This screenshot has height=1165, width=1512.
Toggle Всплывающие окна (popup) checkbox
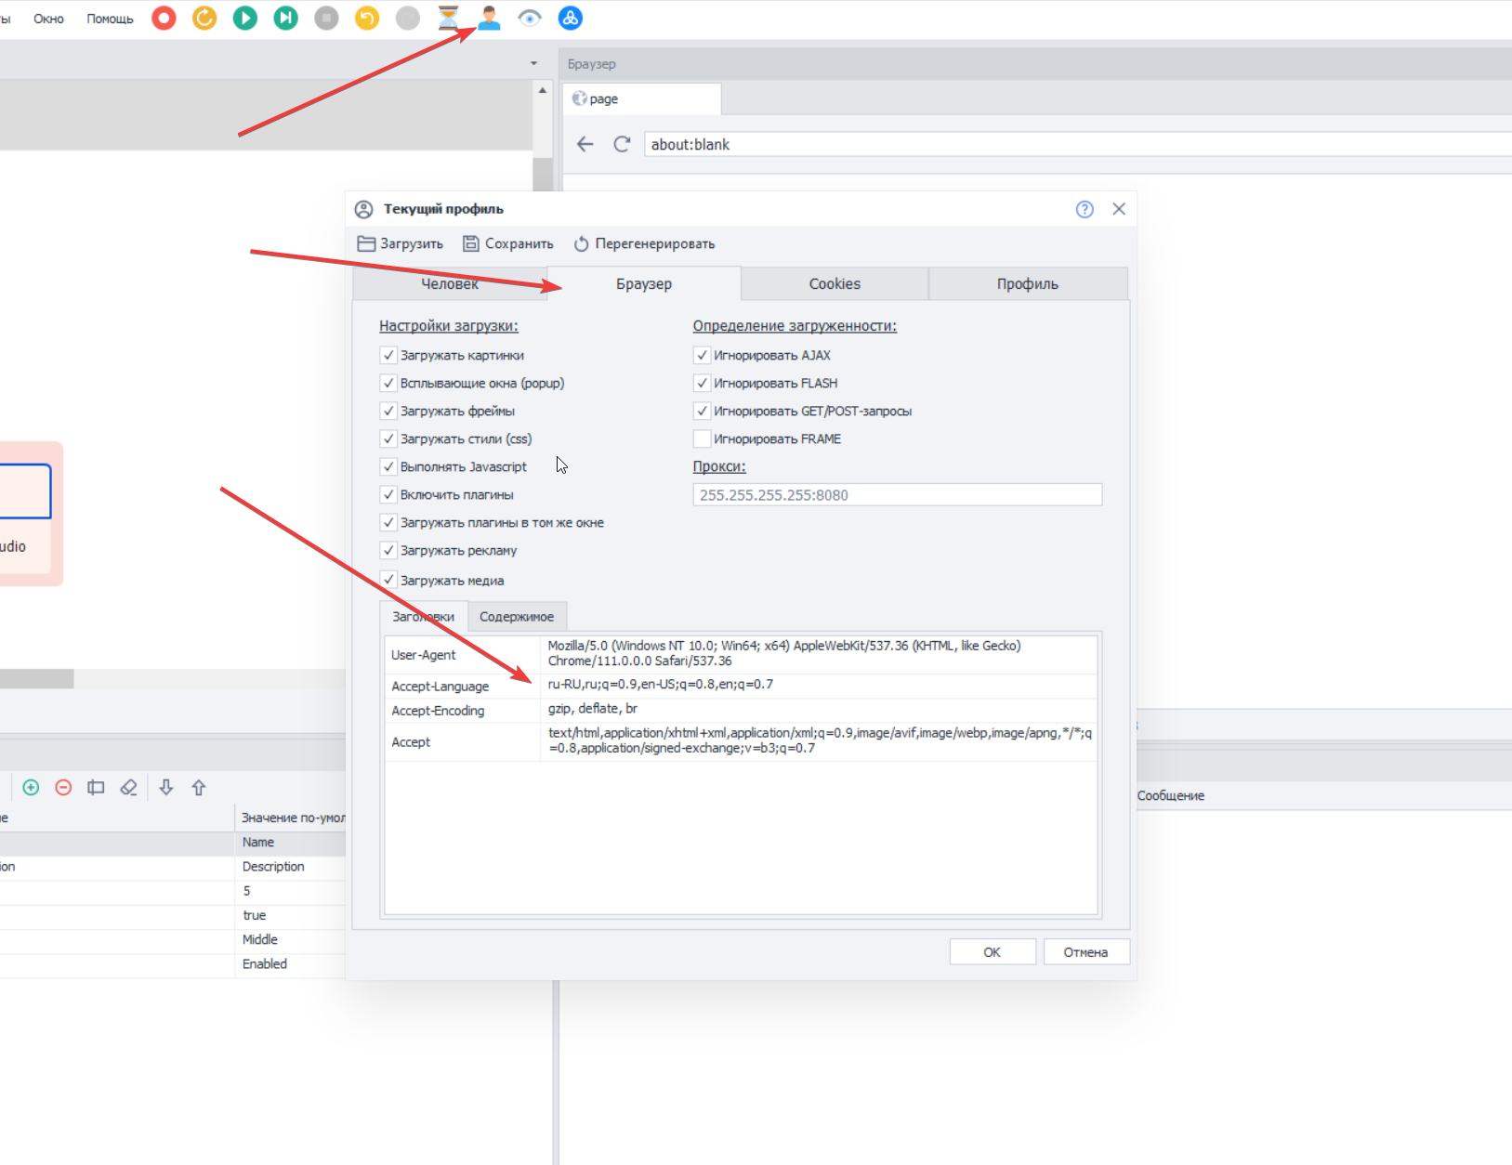(x=388, y=383)
